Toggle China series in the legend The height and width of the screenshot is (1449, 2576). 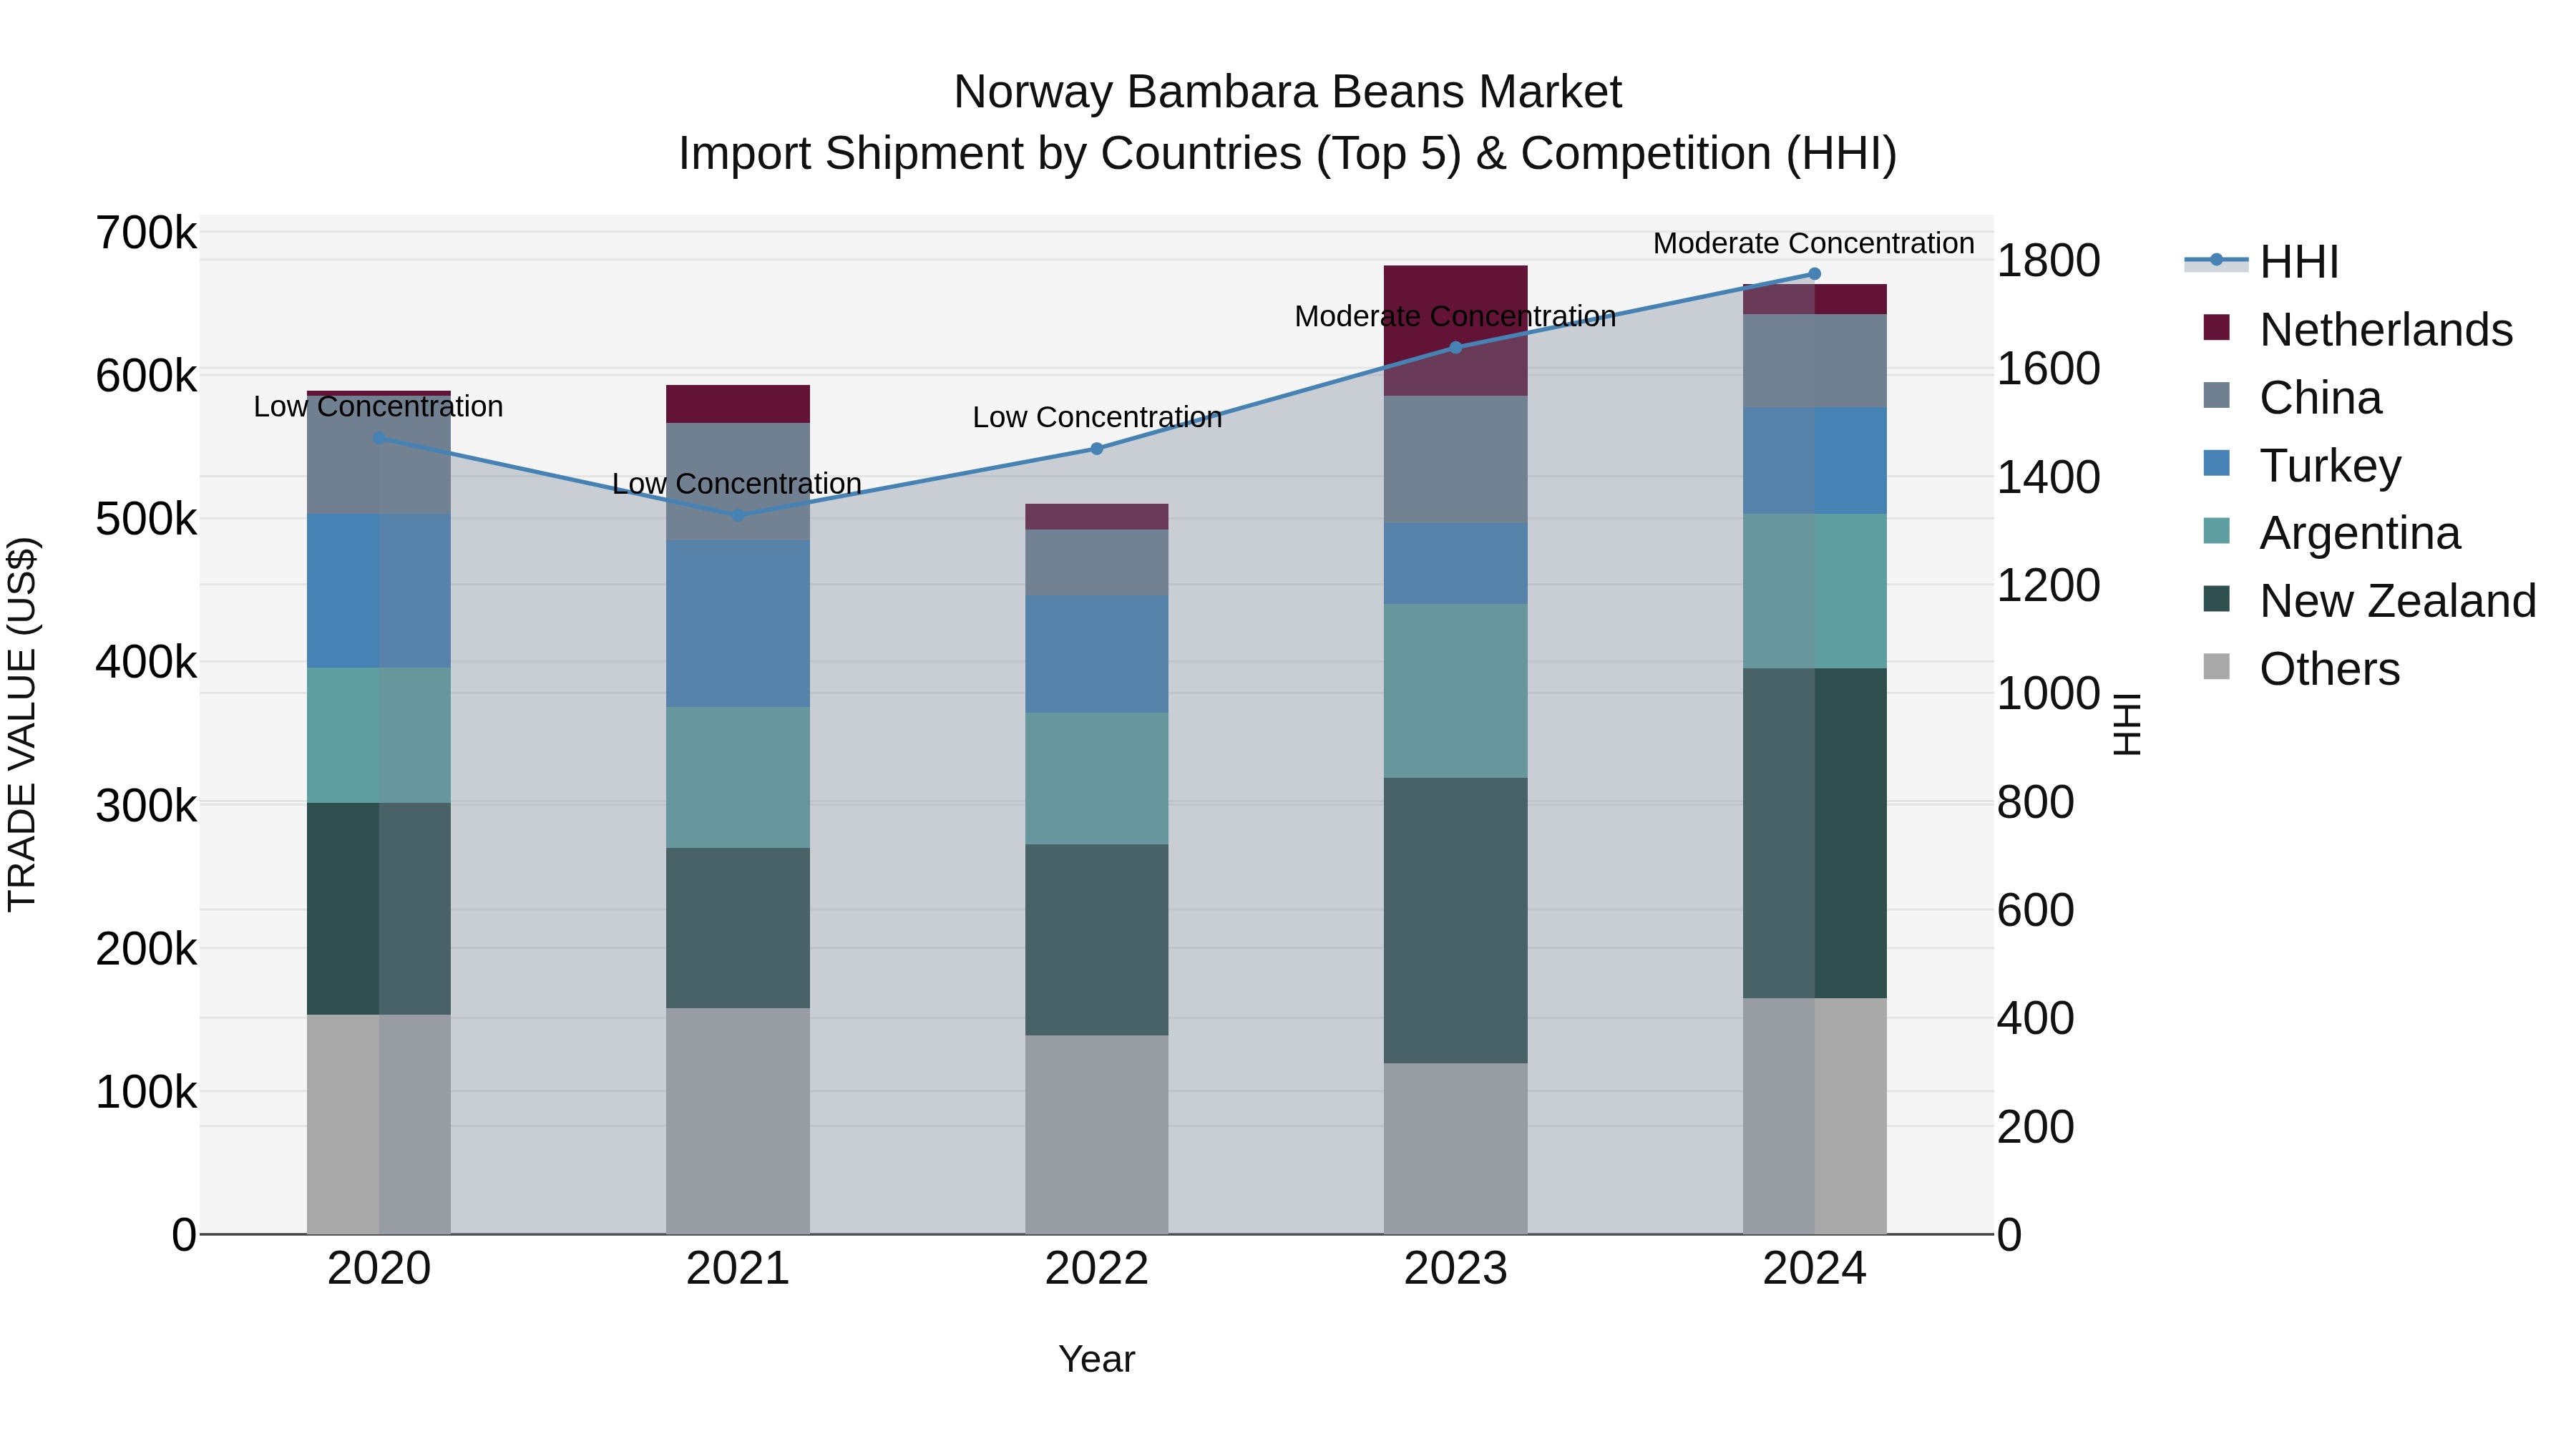pos(2292,398)
